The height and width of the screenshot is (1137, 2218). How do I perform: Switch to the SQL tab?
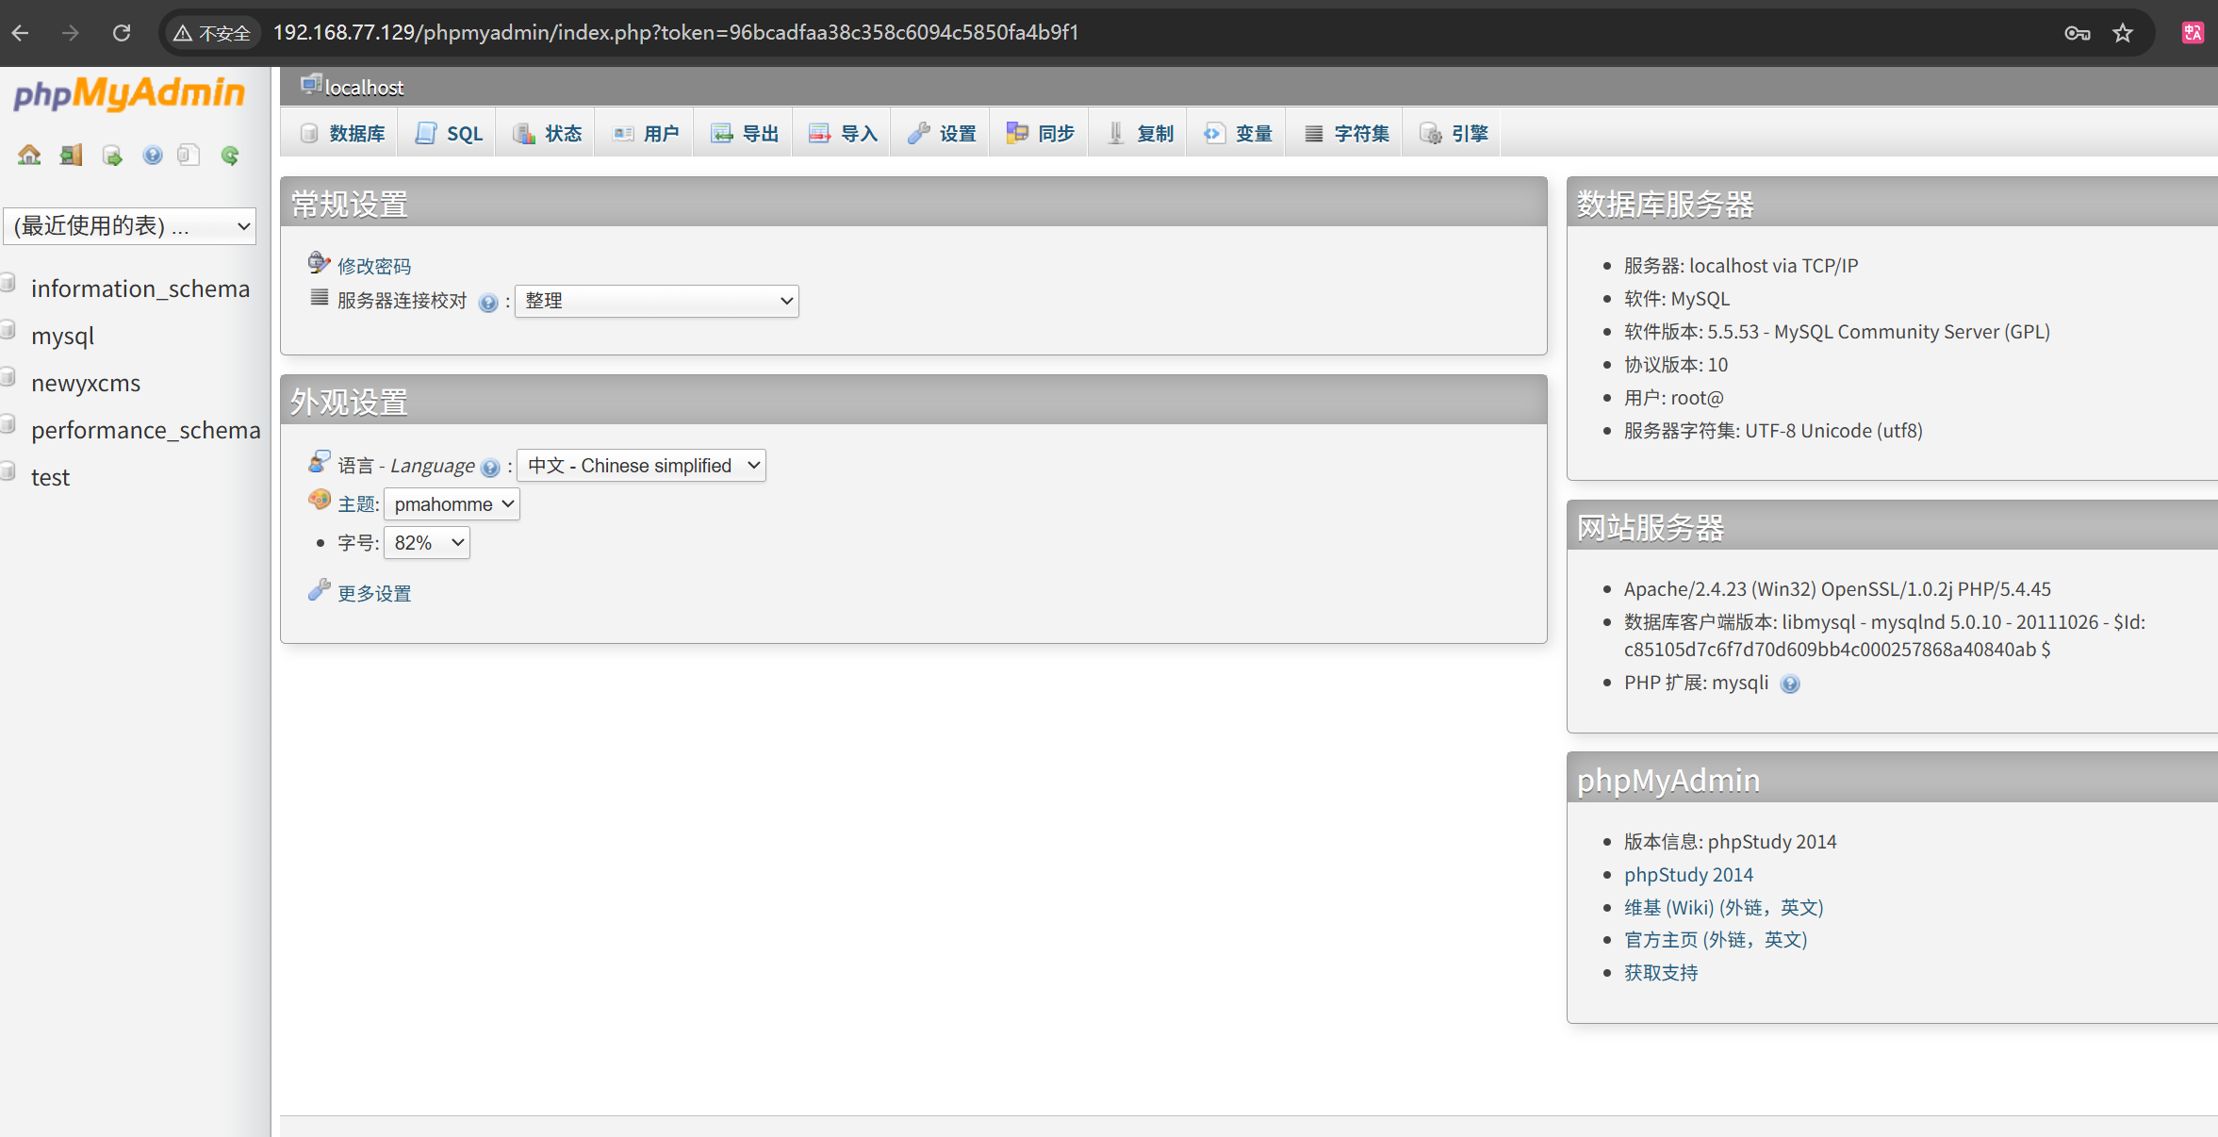[x=450, y=134]
